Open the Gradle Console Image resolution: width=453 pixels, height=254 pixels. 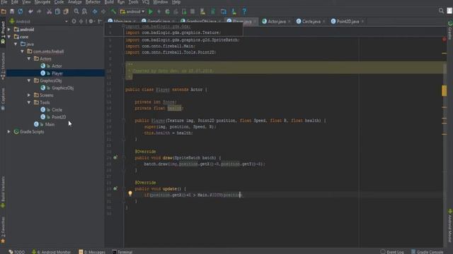tap(428, 252)
